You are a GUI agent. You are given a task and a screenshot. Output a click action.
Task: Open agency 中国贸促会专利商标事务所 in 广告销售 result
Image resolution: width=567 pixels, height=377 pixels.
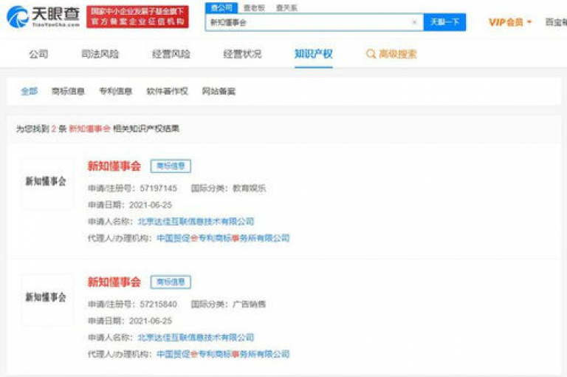[223, 354]
